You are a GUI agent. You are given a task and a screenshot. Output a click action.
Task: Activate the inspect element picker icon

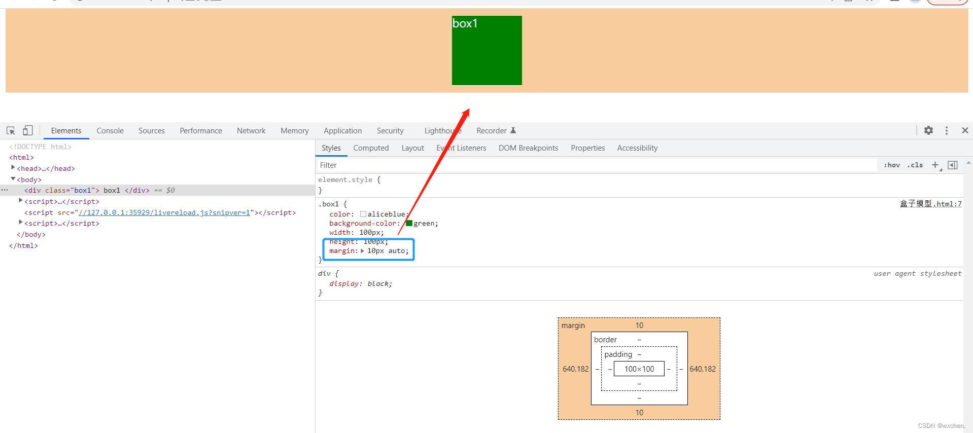coord(11,130)
